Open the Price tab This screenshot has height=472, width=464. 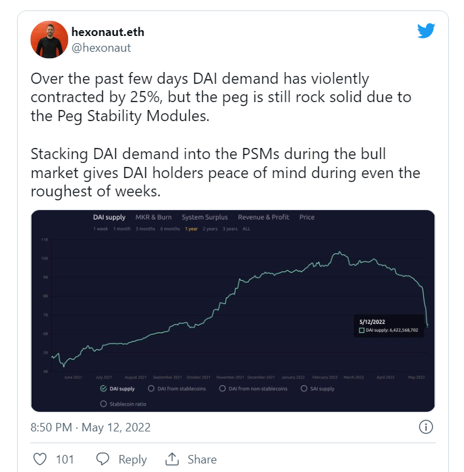tap(307, 217)
